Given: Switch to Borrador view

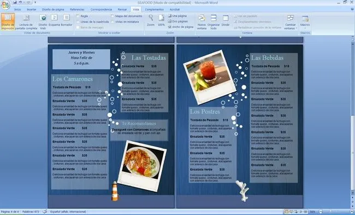Looking at the screenshot, I should click(67, 20).
